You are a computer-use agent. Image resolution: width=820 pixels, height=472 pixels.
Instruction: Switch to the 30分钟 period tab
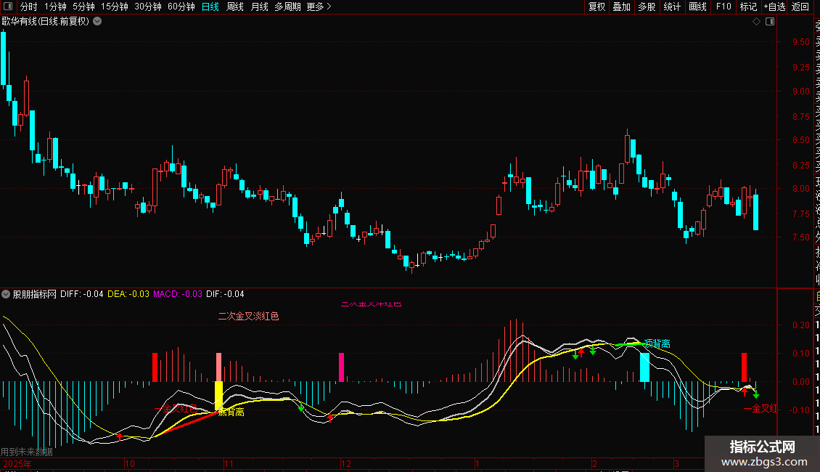(x=148, y=7)
